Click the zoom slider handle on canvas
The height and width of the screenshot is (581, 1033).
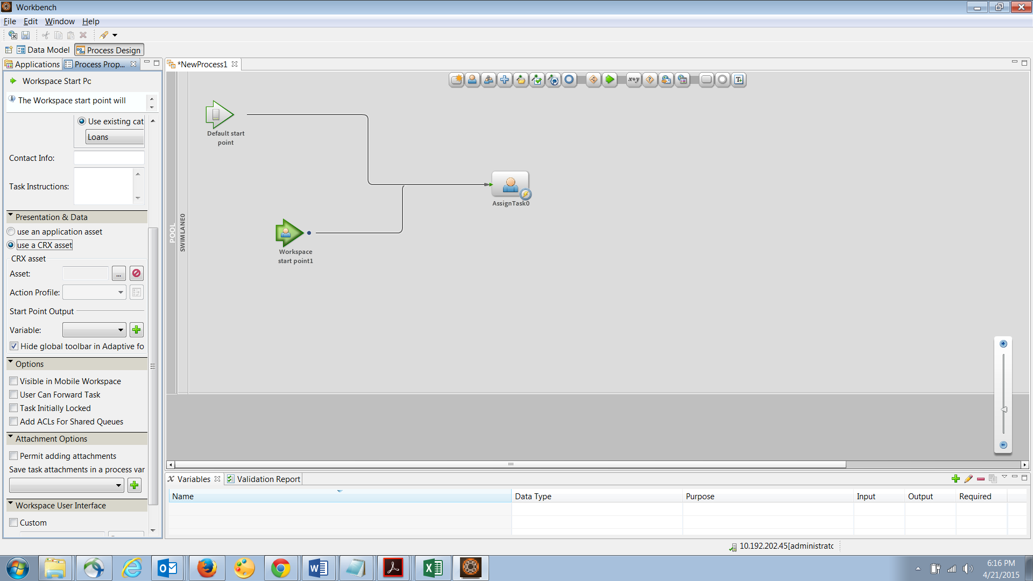(1003, 410)
